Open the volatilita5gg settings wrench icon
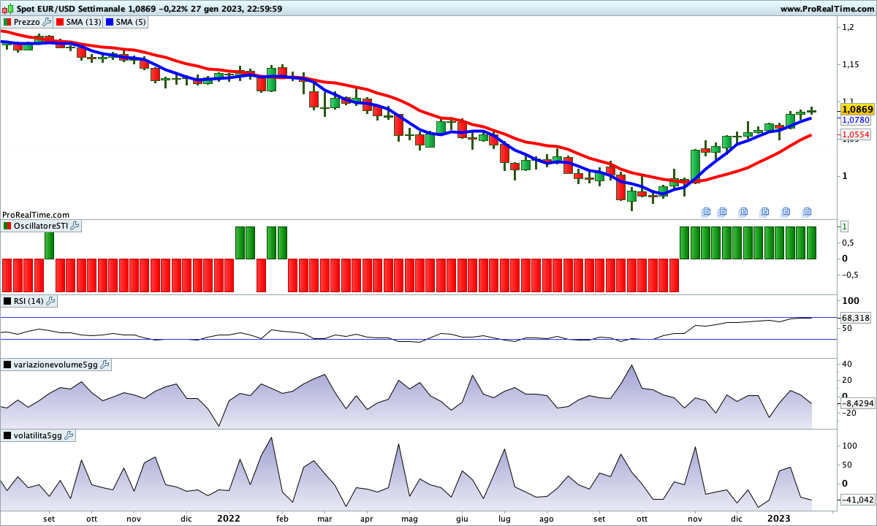 [69, 435]
